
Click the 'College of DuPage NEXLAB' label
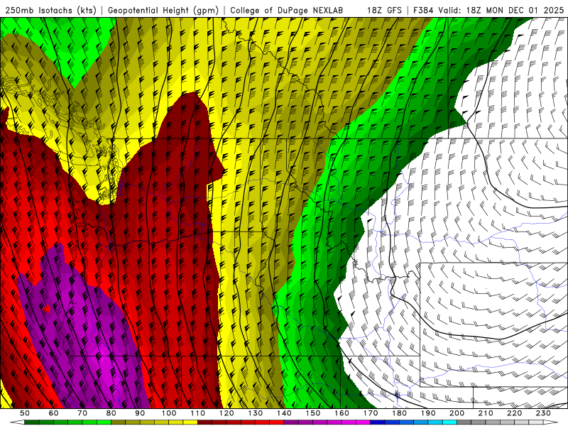(287, 10)
